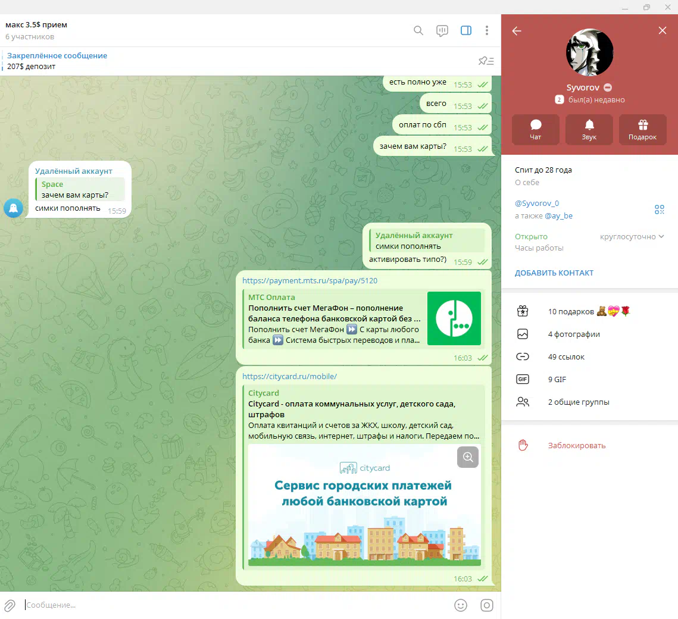Click the emoji status next to Syvorov

tap(608, 87)
